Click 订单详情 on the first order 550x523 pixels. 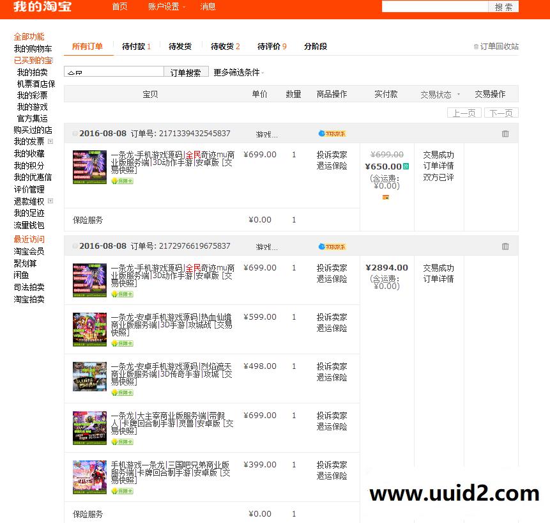439,165
